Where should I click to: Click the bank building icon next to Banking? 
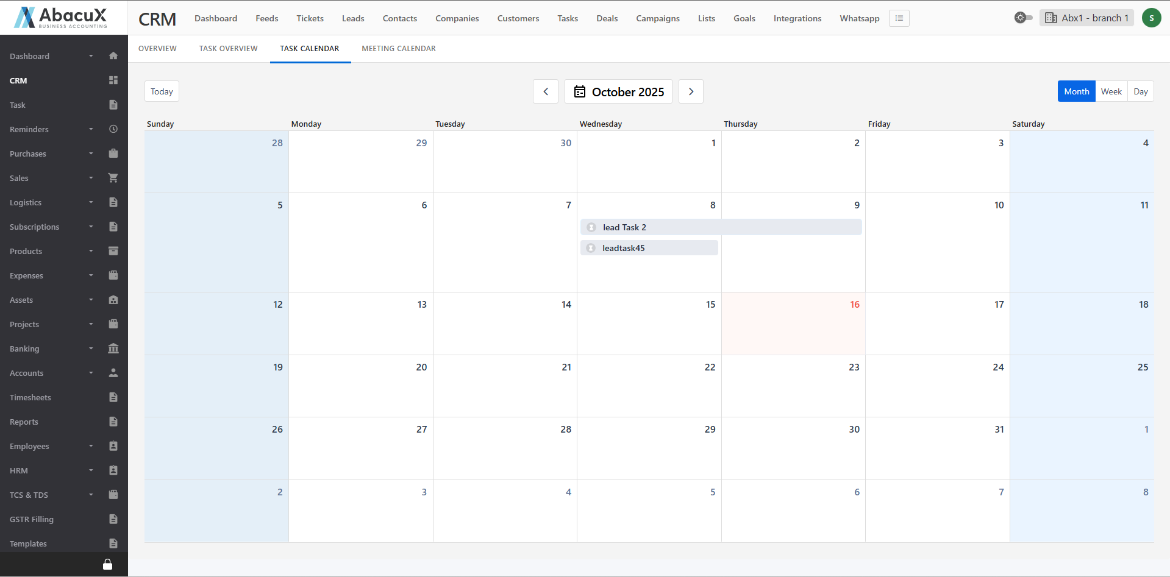pyautogui.click(x=113, y=349)
